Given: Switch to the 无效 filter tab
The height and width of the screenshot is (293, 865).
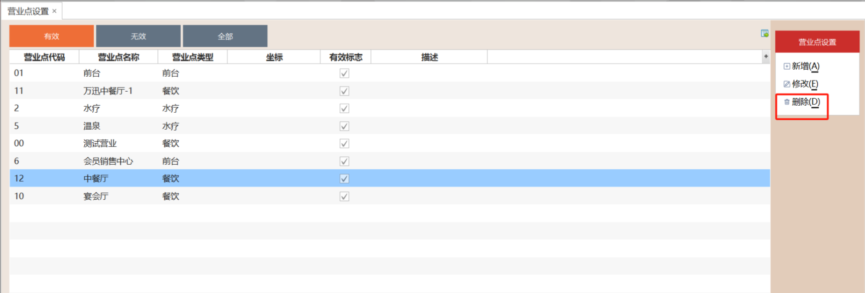Looking at the screenshot, I should point(138,36).
